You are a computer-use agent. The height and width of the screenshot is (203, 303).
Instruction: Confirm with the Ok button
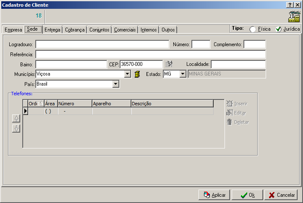[x=247, y=195]
